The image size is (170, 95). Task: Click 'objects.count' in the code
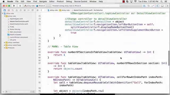click(x=73, y=69)
